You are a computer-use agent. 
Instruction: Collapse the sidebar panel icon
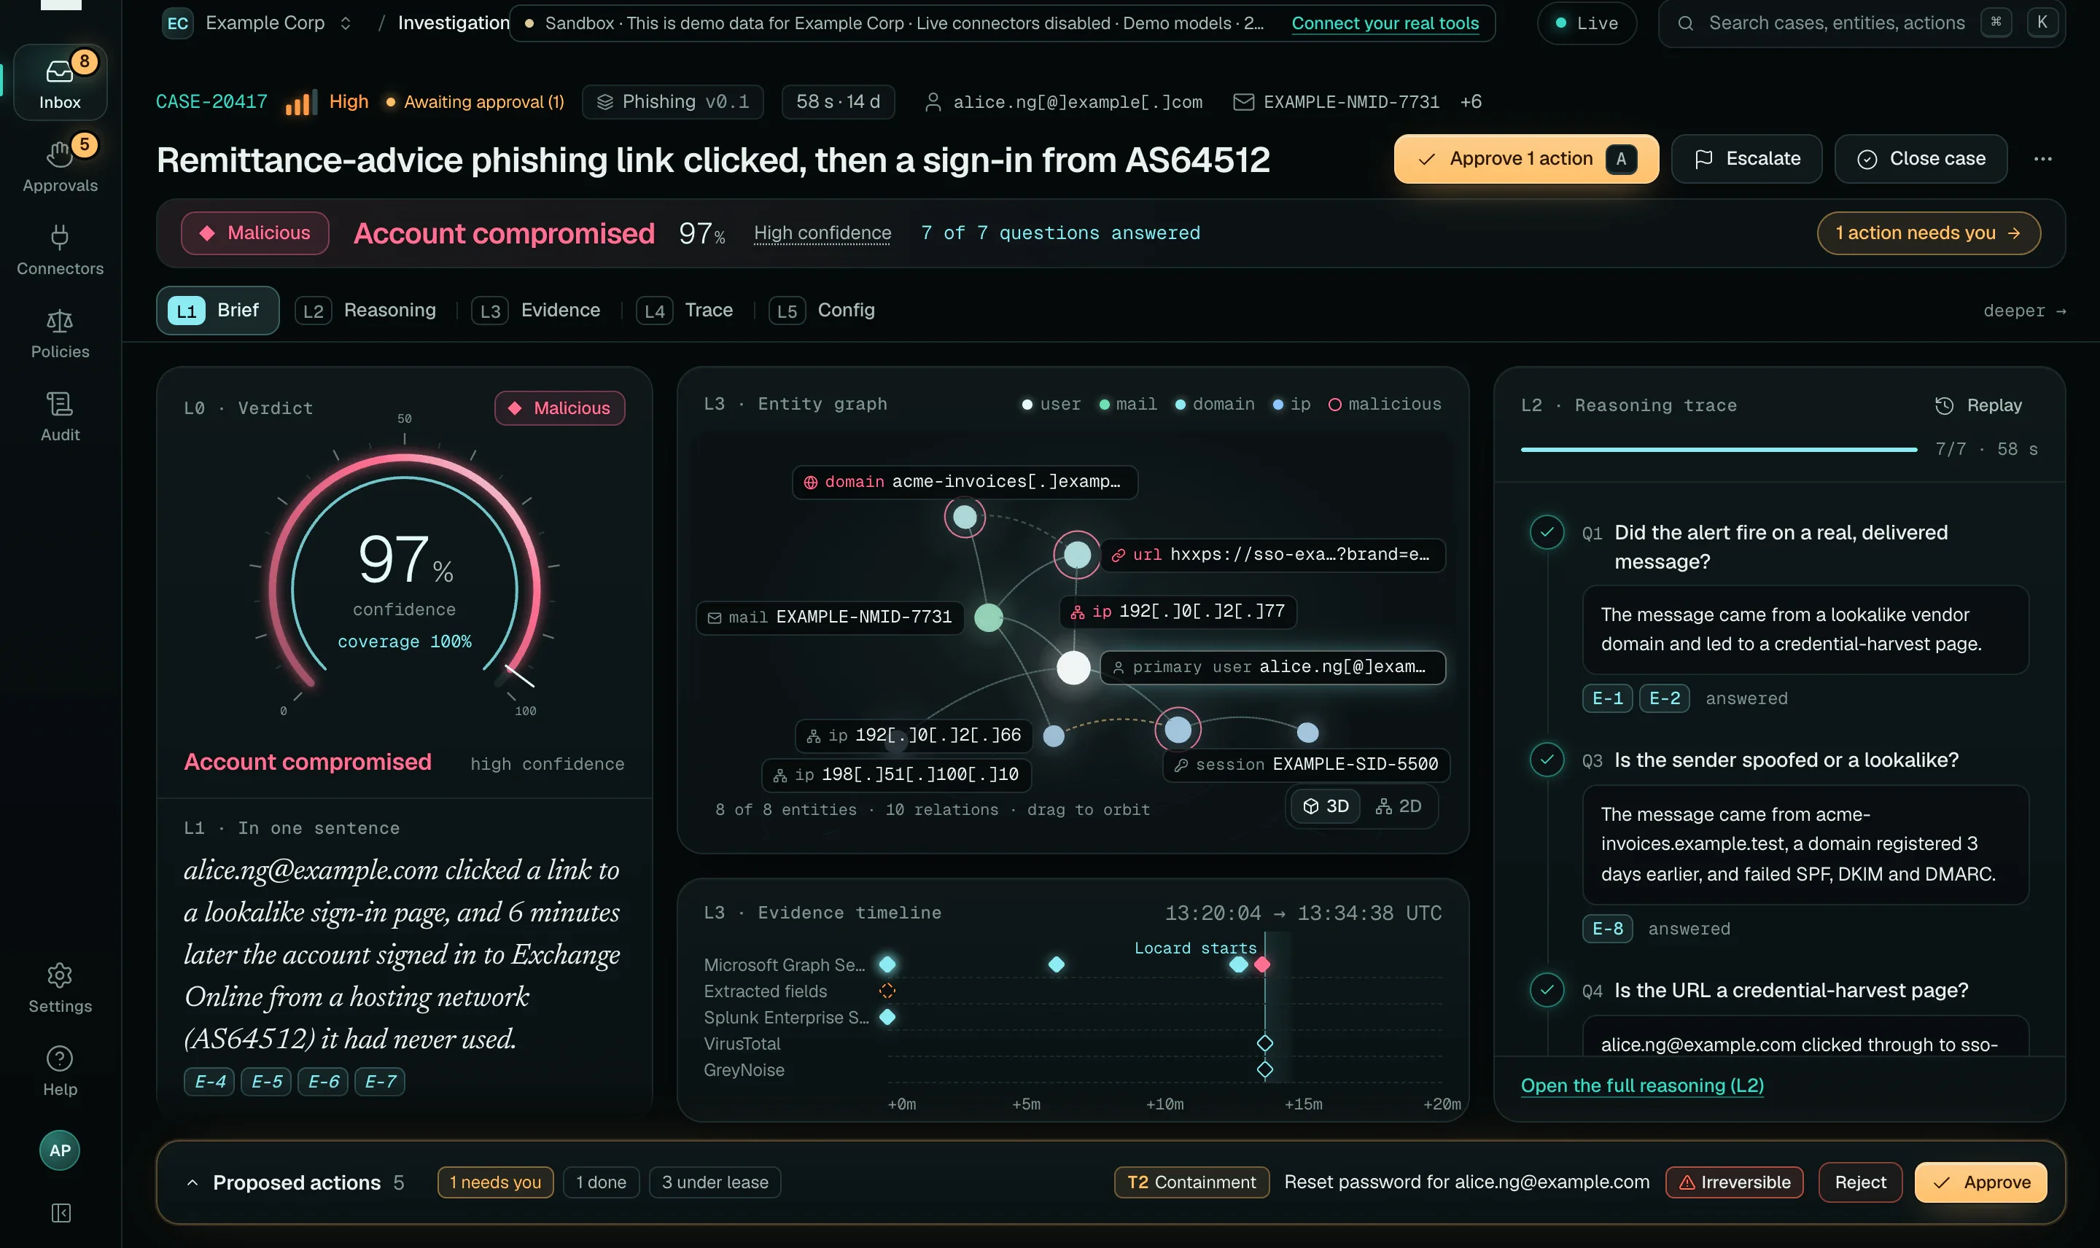pos(61,1212)
